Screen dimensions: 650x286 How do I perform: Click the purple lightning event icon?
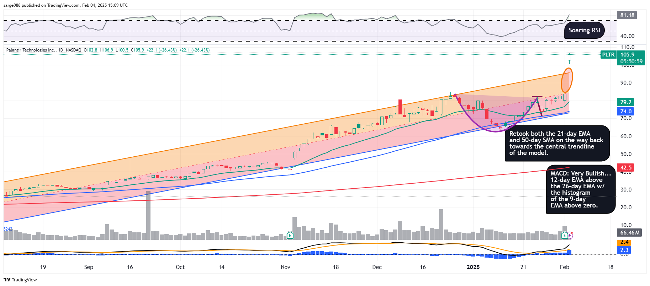coord(570,235)
